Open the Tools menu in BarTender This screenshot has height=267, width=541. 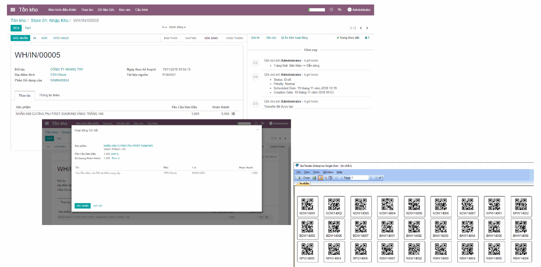(316, 172)
